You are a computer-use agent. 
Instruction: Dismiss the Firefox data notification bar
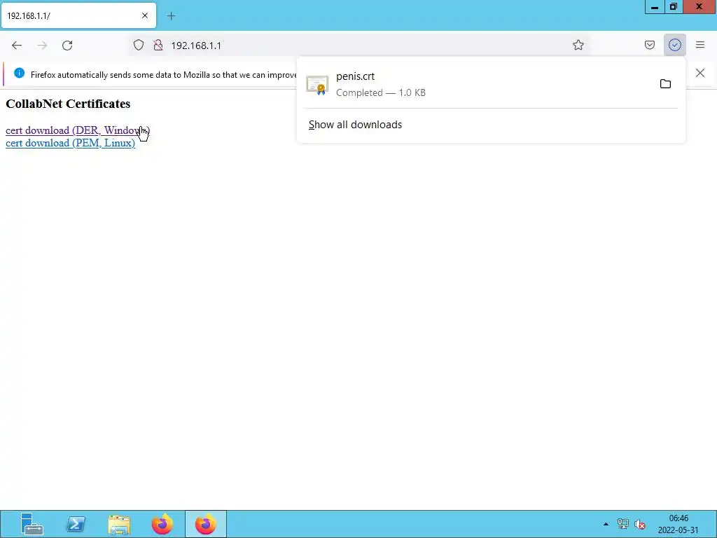700,73
